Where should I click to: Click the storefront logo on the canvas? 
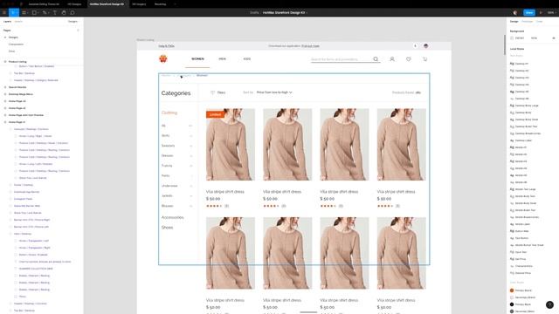coord(163,58)
